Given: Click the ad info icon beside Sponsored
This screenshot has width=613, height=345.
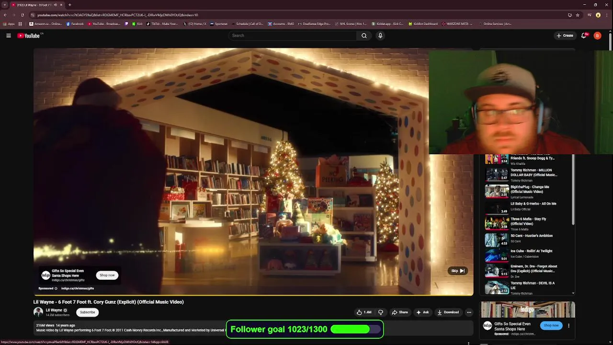Looking at the screenshot, I should (x=56, y=288).
